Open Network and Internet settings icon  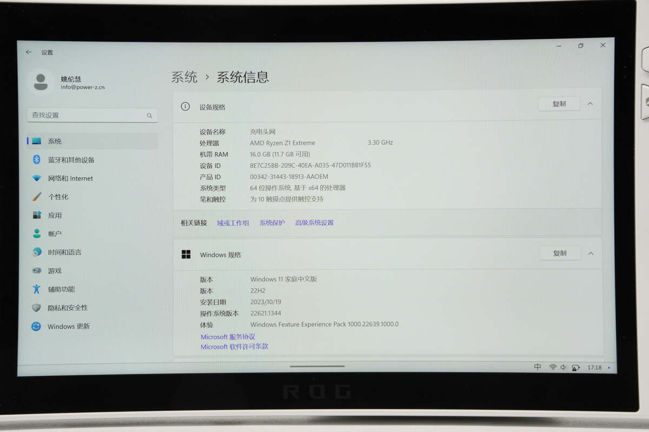pos(37,178)
